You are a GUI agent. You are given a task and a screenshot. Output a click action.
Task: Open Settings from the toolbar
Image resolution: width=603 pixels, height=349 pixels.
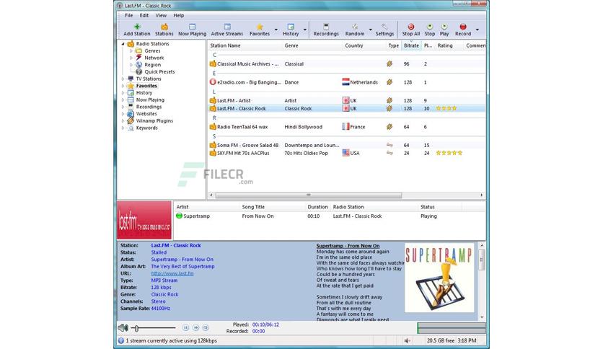point(384,30)
